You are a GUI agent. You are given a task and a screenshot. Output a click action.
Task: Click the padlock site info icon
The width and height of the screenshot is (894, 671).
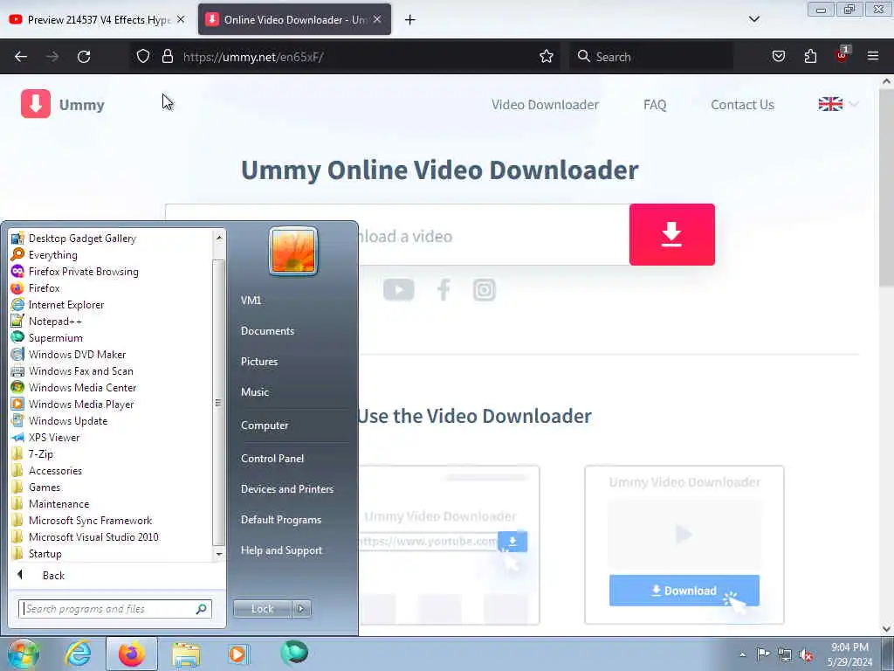(x=167, y=57)
